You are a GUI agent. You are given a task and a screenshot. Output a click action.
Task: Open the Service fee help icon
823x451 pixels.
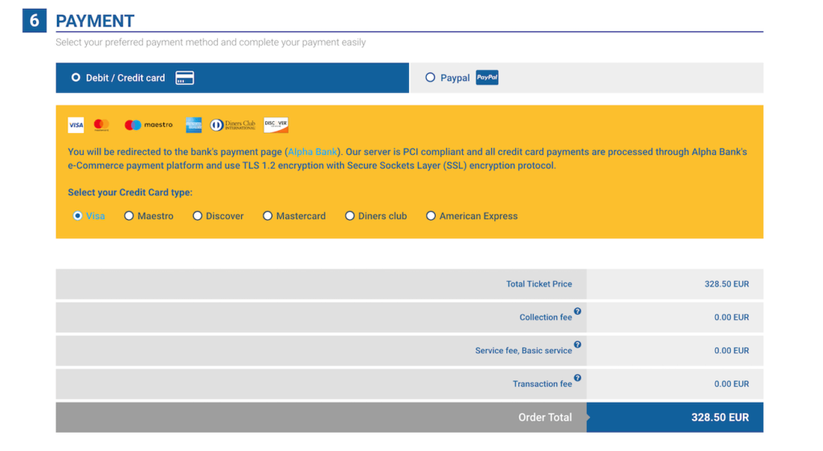[x=577, y=344]
